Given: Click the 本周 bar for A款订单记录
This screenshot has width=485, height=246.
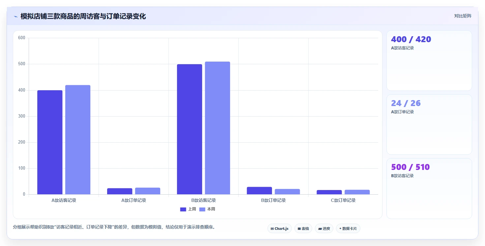Looking at the screenshot, I should point(148,191).
